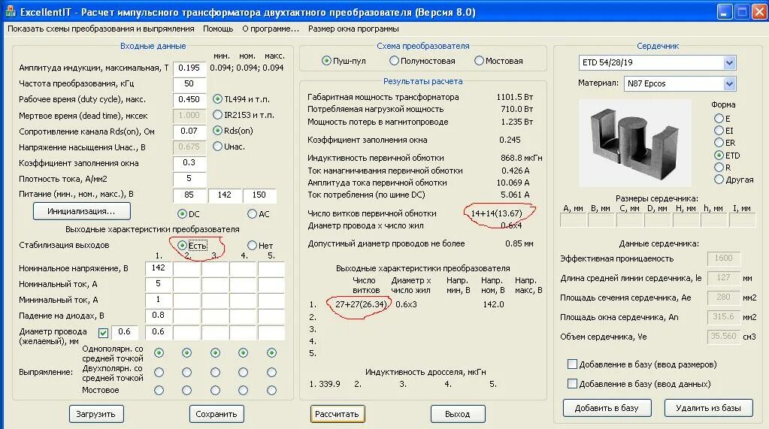Click the choke inductance value '339.9'

point(329,384)
